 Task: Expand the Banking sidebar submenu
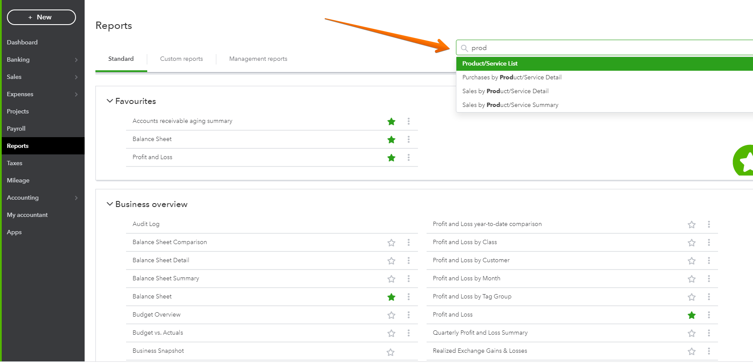click(76, 60)
